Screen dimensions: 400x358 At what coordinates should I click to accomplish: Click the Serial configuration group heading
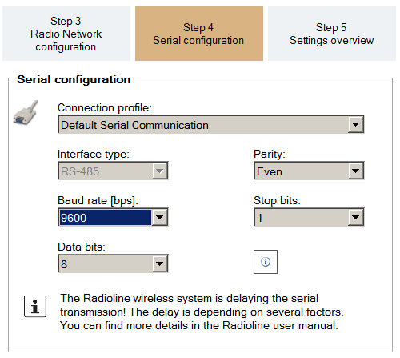[74, 79]
